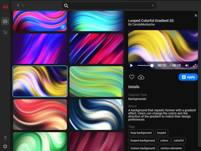
Task: Open the adjustments sliders icon in sidebar
Action: (x=5, y=32)
